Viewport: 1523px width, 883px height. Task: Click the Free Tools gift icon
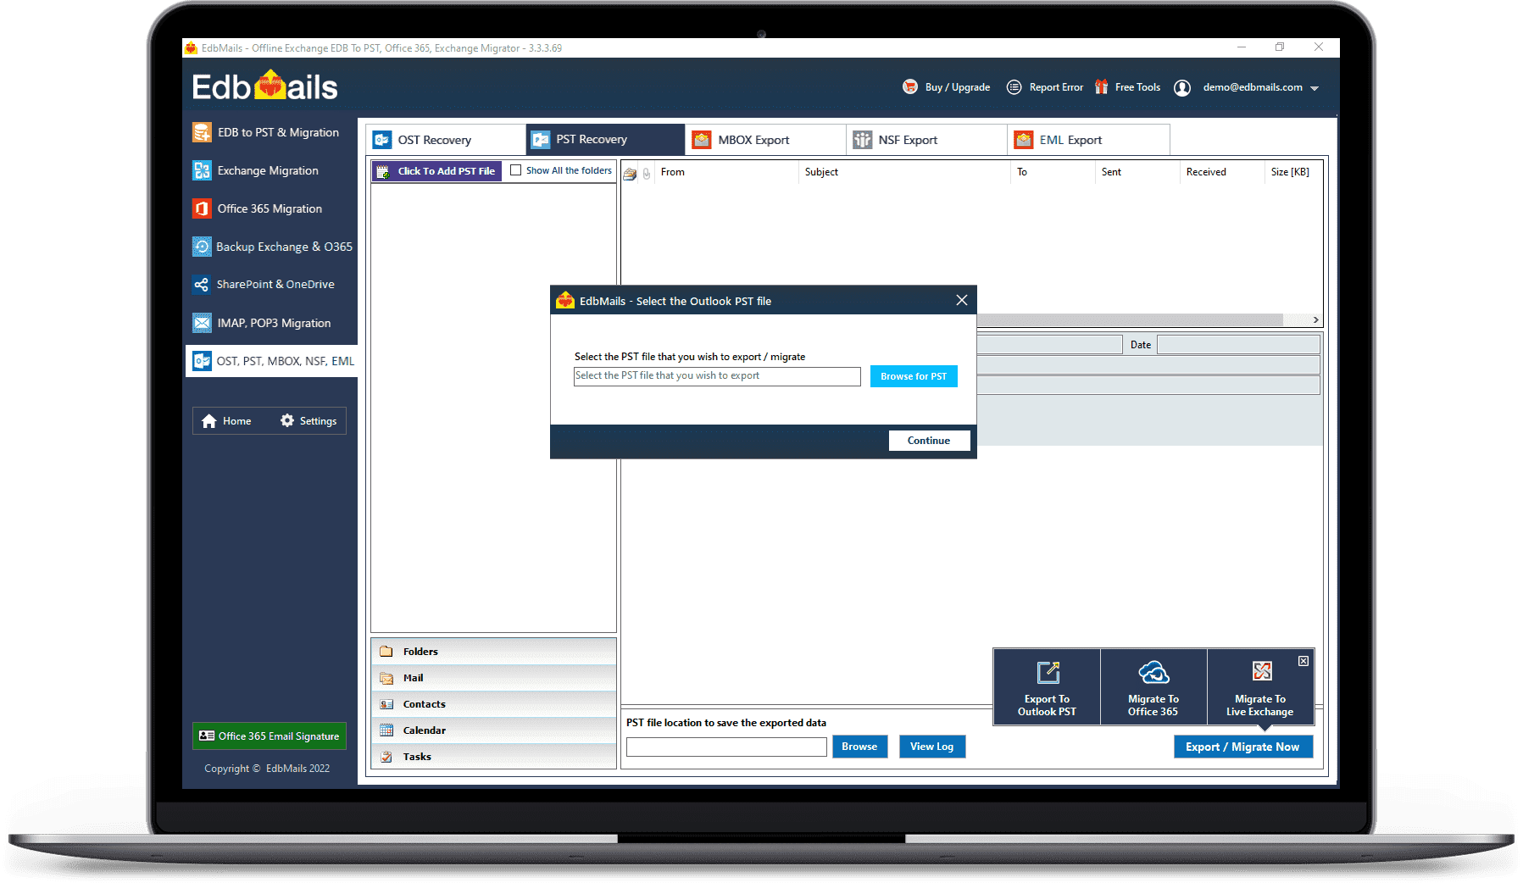pos(1101,86)
